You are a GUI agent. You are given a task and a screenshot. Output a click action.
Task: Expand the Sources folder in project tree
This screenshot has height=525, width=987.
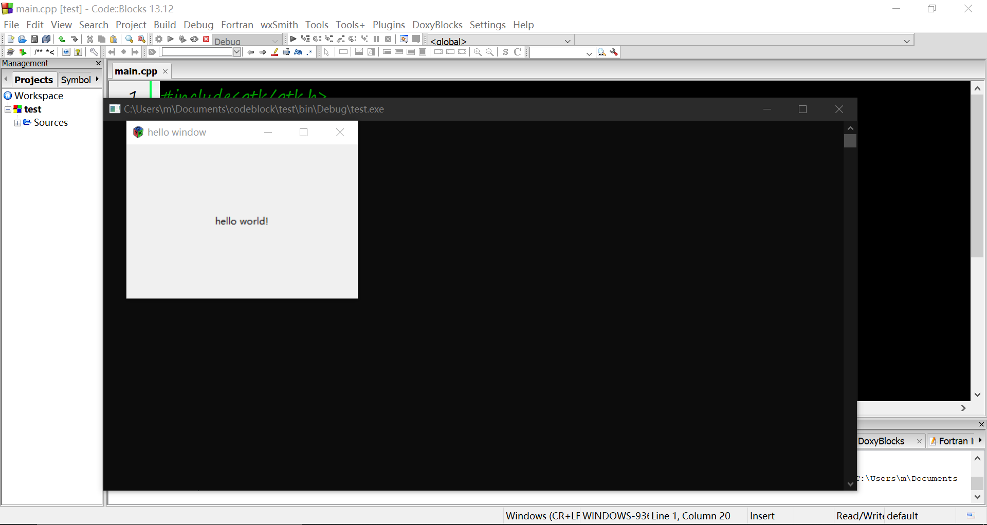click(18, 123)
